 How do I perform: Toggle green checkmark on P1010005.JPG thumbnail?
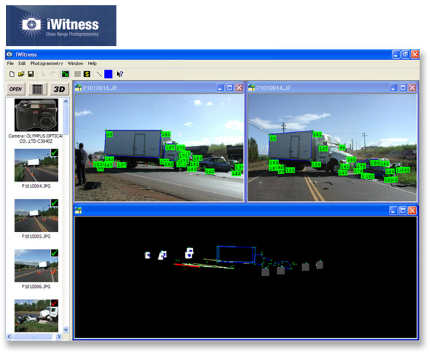point(54,203)
